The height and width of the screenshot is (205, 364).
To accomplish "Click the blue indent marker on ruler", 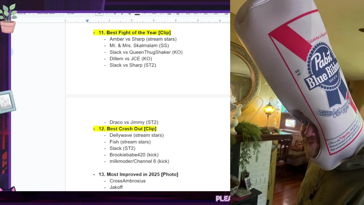I will coord(87,21).
